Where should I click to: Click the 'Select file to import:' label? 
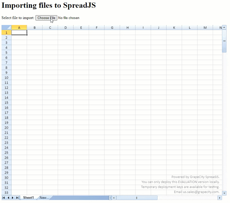(x=18, y=18)
